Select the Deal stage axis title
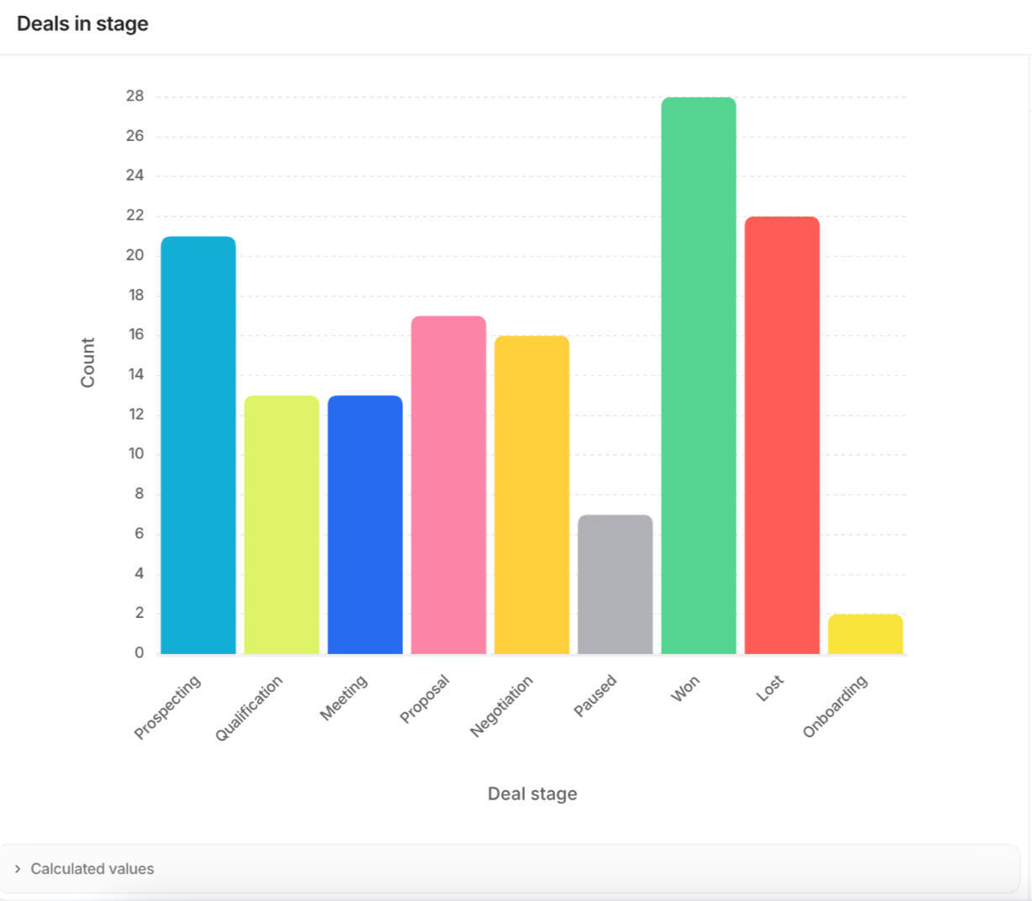 pos(532,793)
